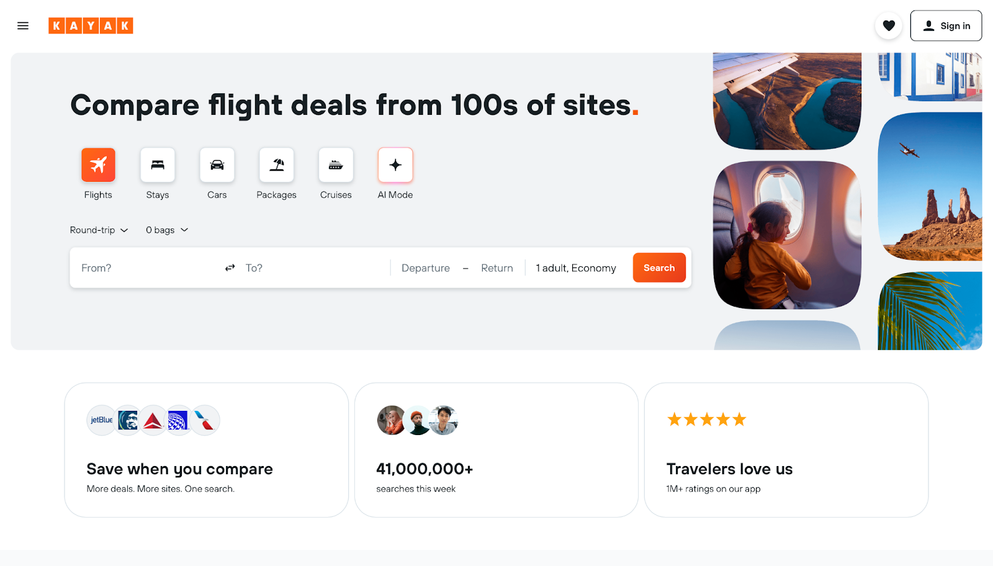Click the KAYAK logo
The height and width of the screenshot is (566, 993).
point(91,25)
